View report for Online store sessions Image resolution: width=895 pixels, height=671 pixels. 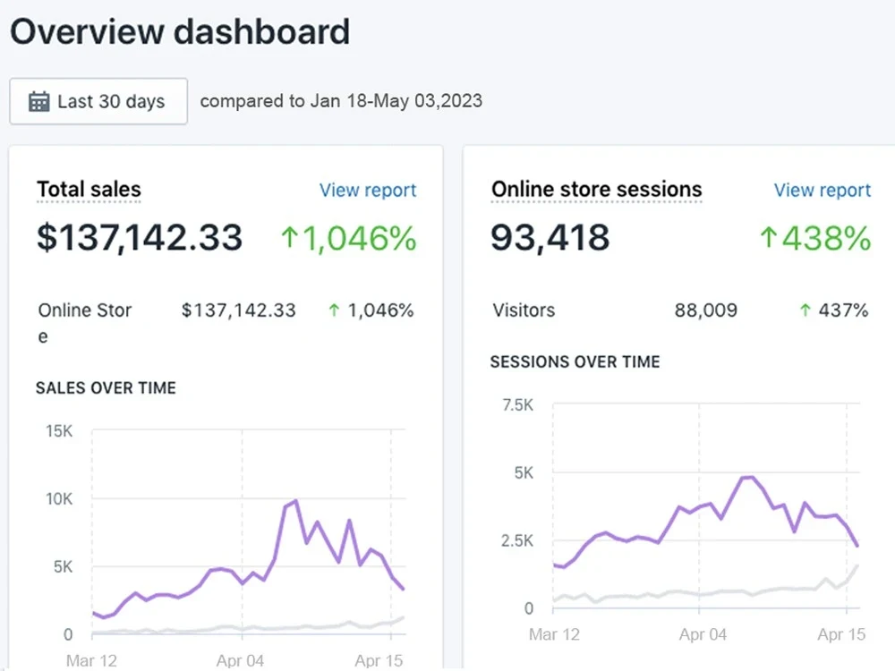pos(823,190)
